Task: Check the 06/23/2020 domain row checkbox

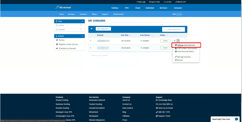Action: (90, 48)
